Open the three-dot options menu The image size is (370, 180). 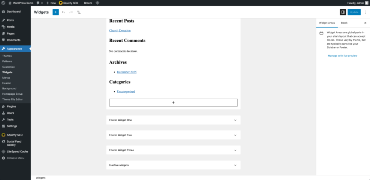tap(365, 12)
